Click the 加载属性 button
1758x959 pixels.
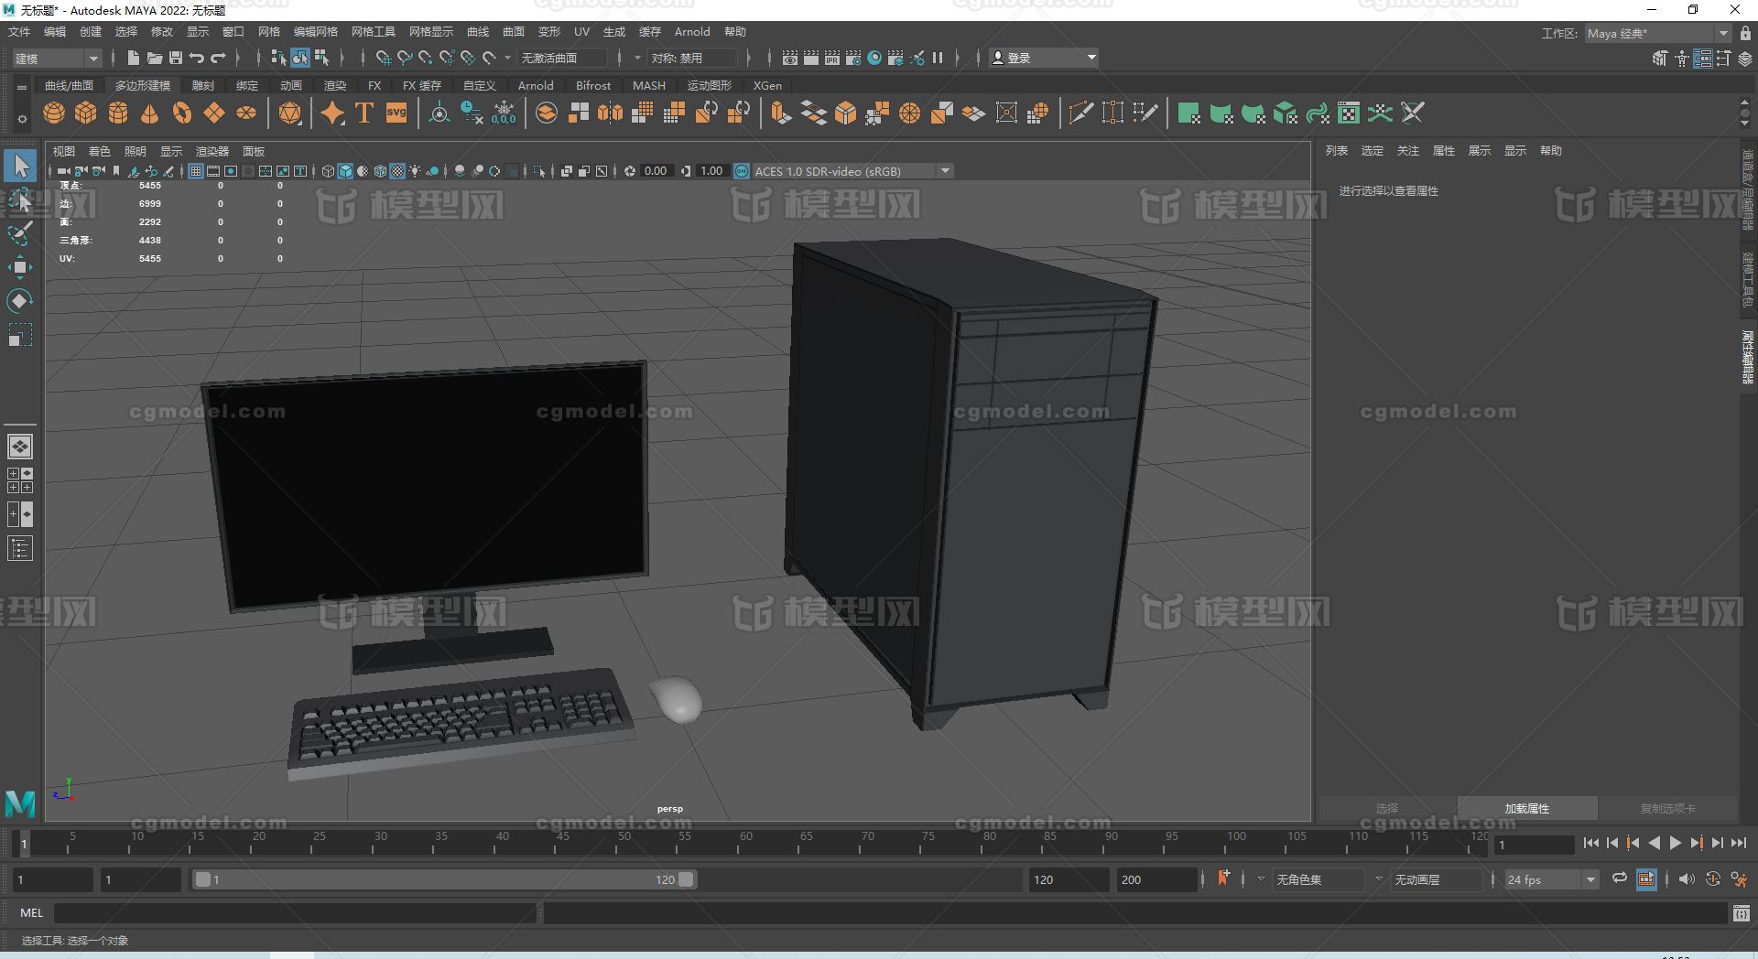pos(1526,809)
